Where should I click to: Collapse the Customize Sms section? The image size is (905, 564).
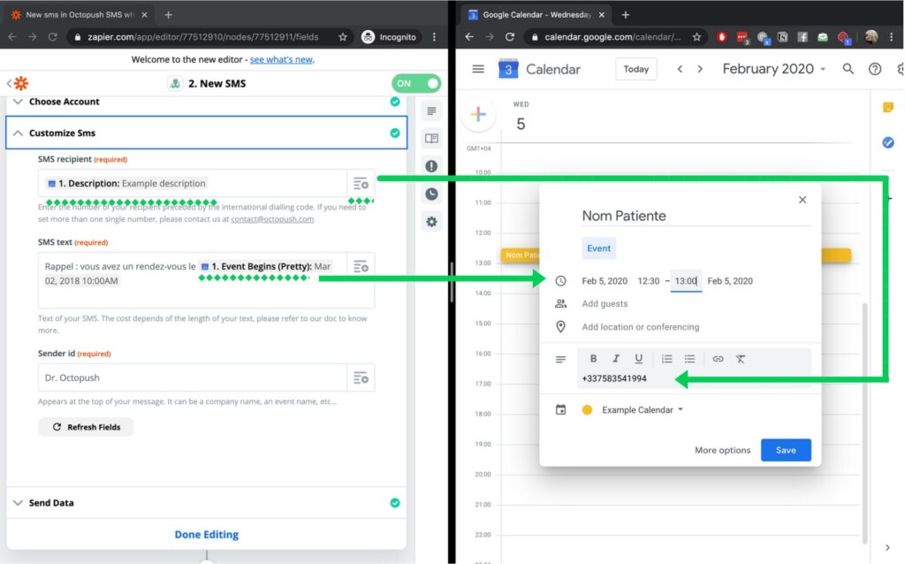[206, 133]
